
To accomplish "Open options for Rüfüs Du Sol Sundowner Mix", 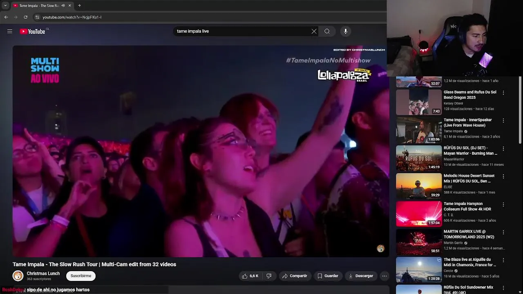I will (x=503, y=288).
